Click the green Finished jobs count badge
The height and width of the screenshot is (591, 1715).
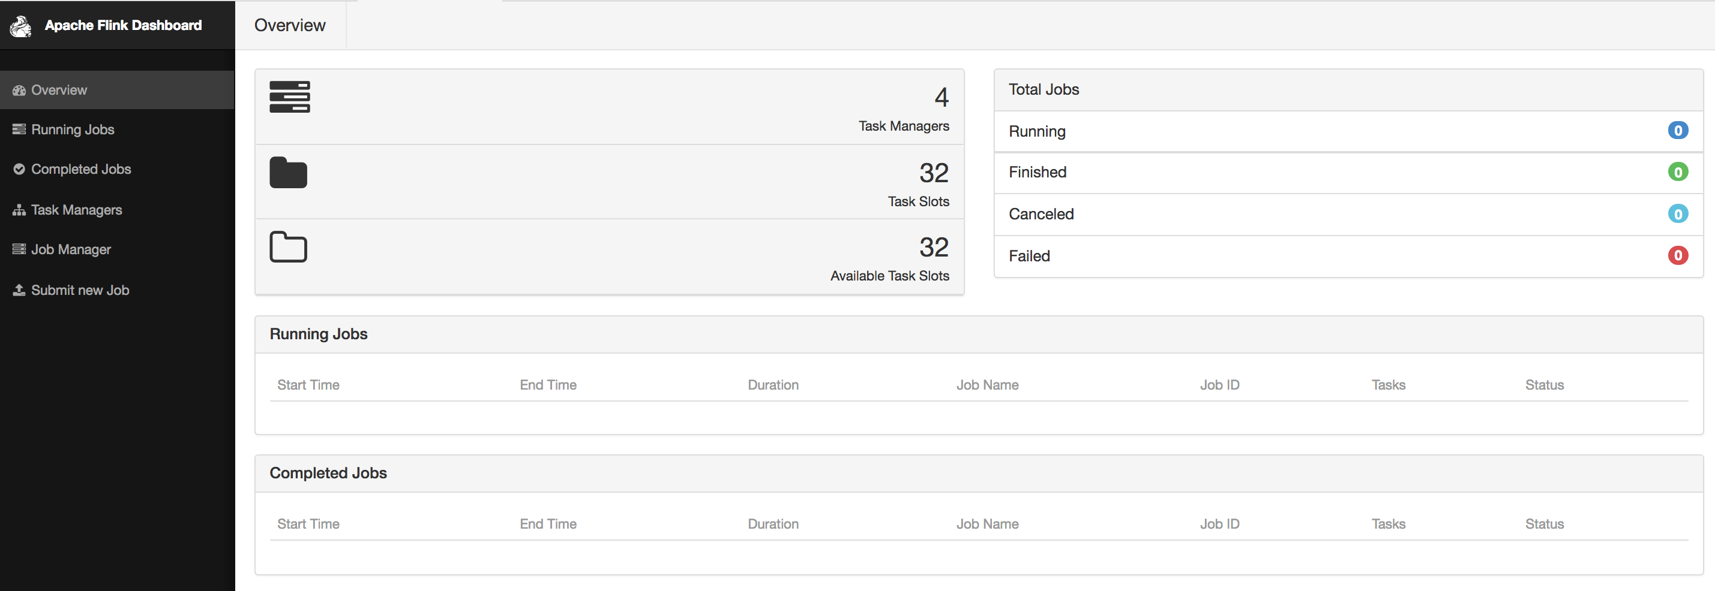[x=1678, y=172]
